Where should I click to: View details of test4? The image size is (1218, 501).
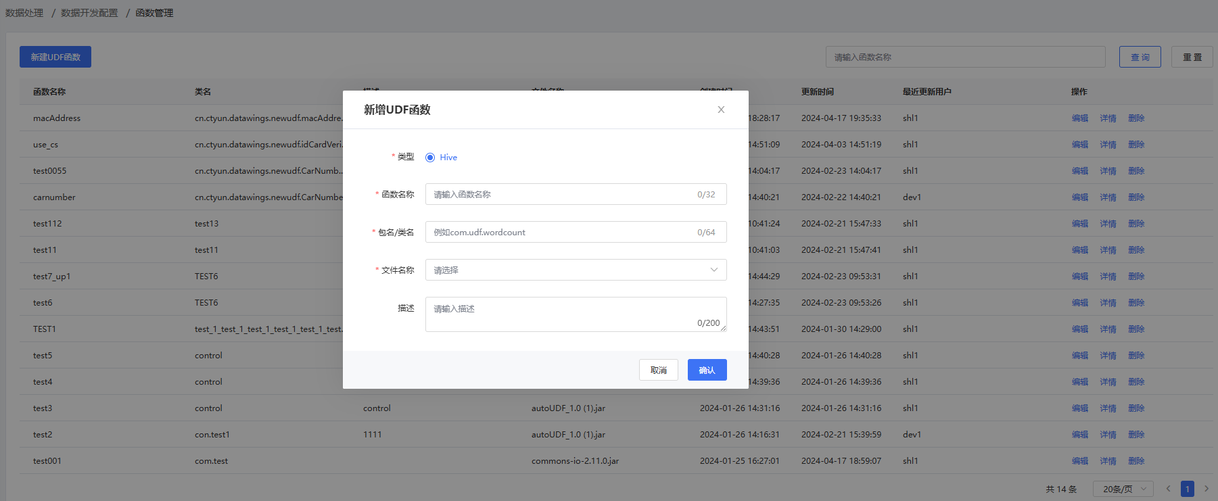click(x=1108, y=382)
